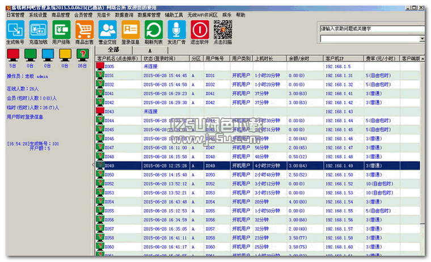Click the 未连接 status in row X043

pos(150,111)
